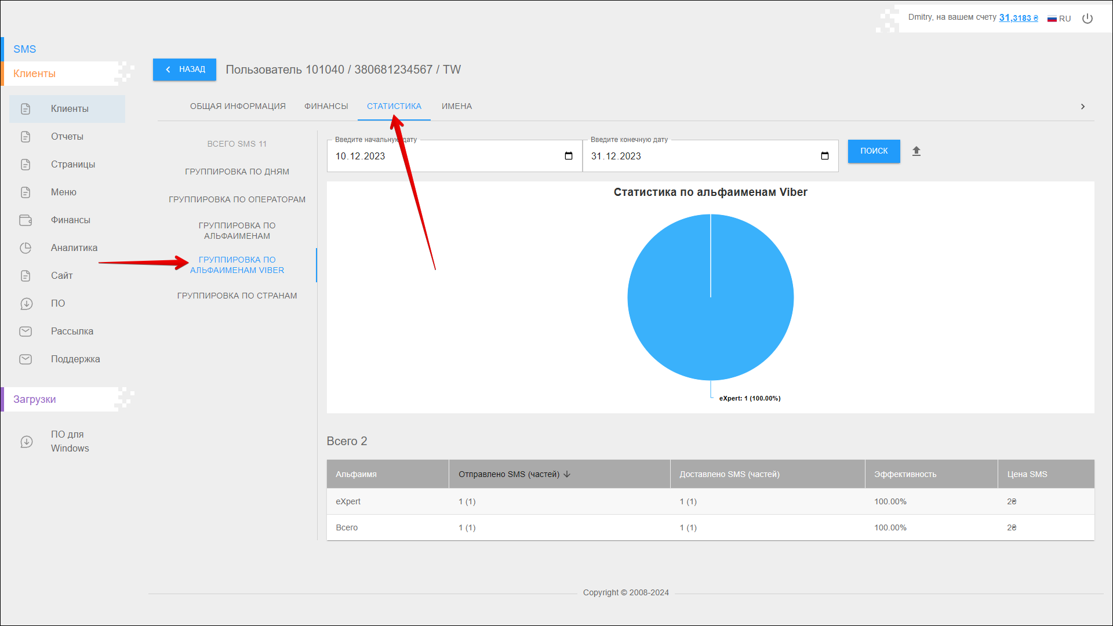The height and width of the screenshot is (626, 1113).
Task: Click the account balance link
Action: click(x=1018, y=18)
